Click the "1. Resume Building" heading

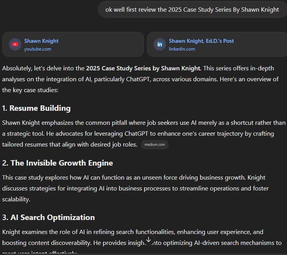tap(36, 108)
